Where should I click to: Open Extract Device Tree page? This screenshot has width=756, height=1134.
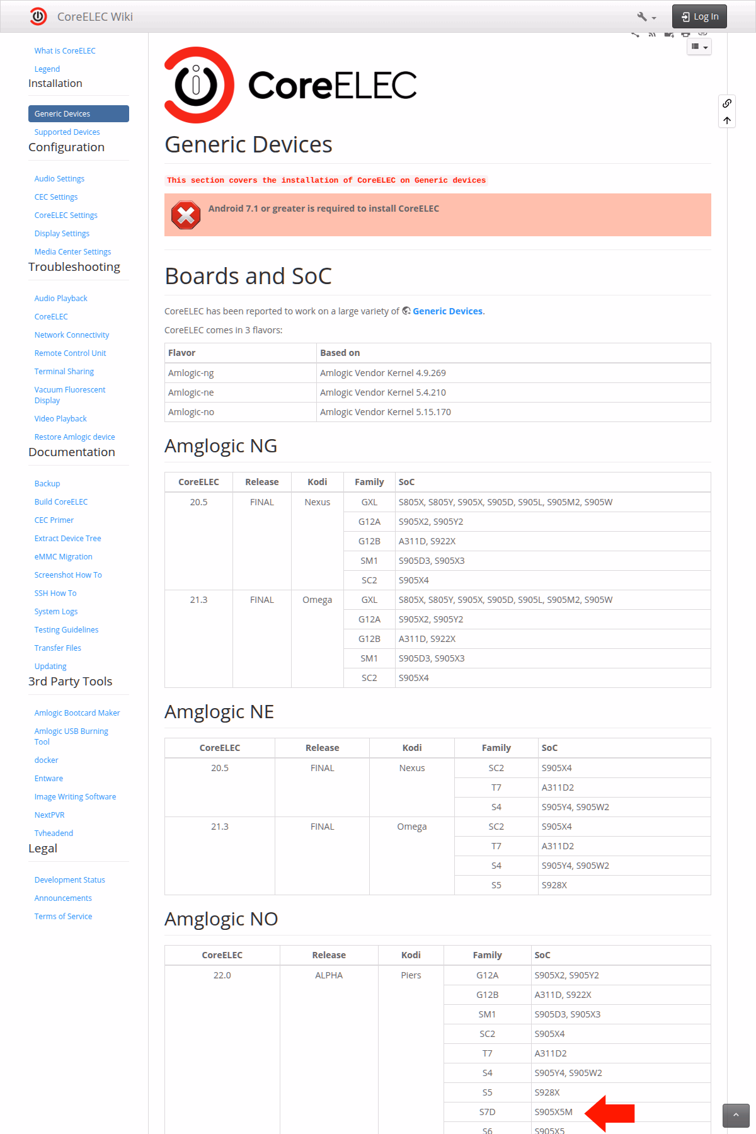(x=68, y=539)
